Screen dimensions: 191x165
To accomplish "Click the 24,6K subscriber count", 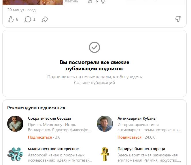I will tap(150, 137).
